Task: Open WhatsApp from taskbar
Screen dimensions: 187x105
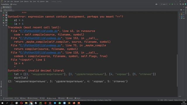Action: click(60, 103)
